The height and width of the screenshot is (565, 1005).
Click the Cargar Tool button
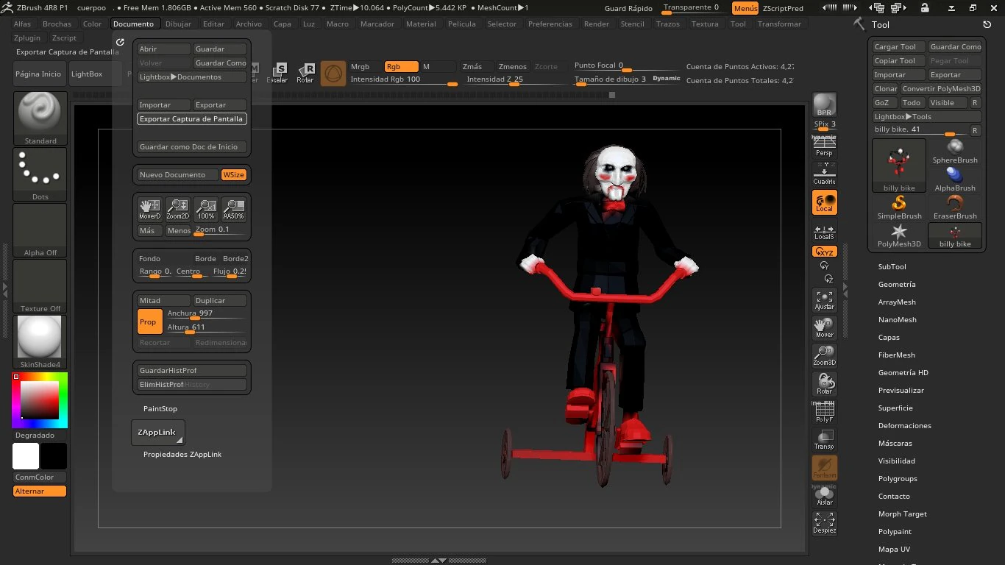click(x=898, y=47)
